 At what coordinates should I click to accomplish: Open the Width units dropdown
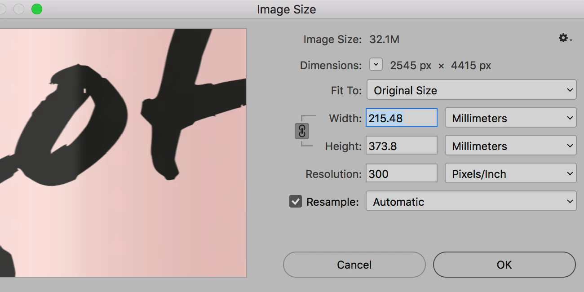[510, 118]
